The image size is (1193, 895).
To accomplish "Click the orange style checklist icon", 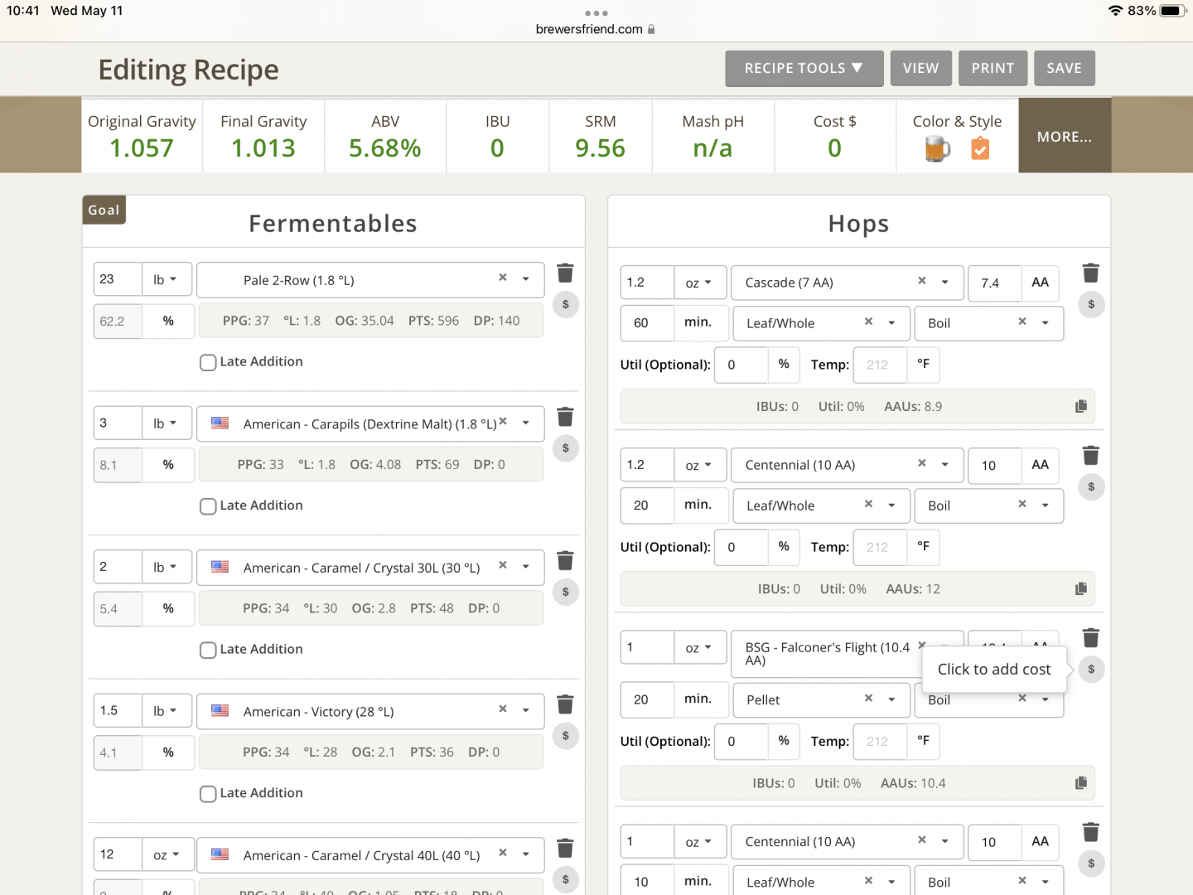I will click(980, 149).
